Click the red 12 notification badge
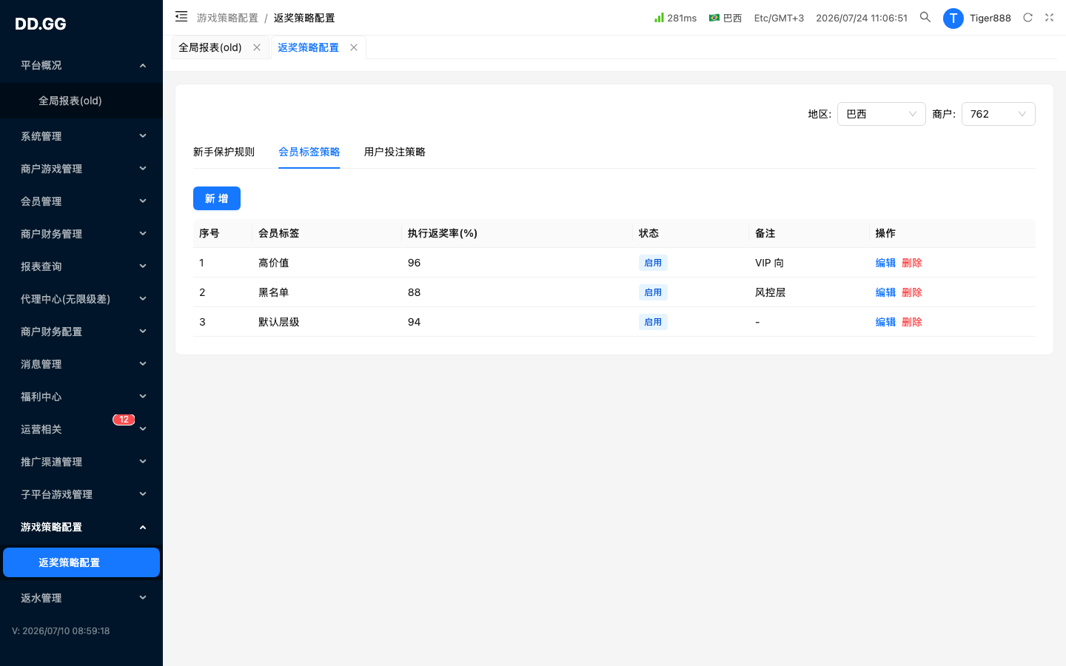Screen dimensions: 1066x666 pyautogui.click(x=124, y=420)
